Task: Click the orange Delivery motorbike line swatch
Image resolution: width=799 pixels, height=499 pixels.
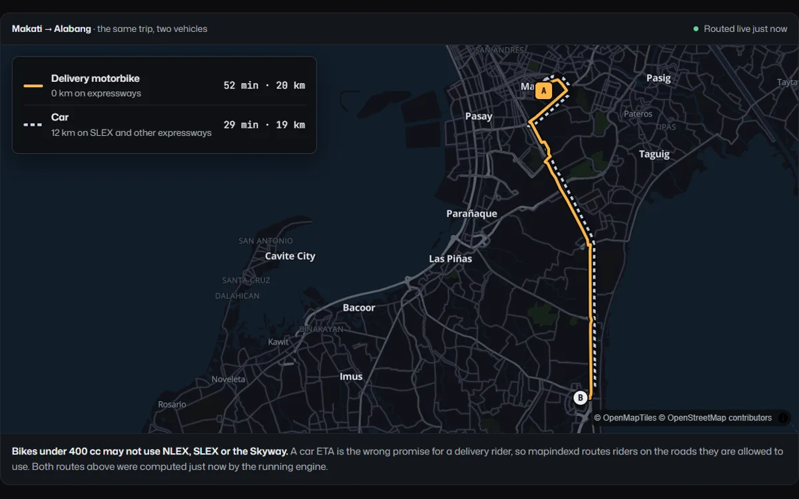Action: coord(33,86)
